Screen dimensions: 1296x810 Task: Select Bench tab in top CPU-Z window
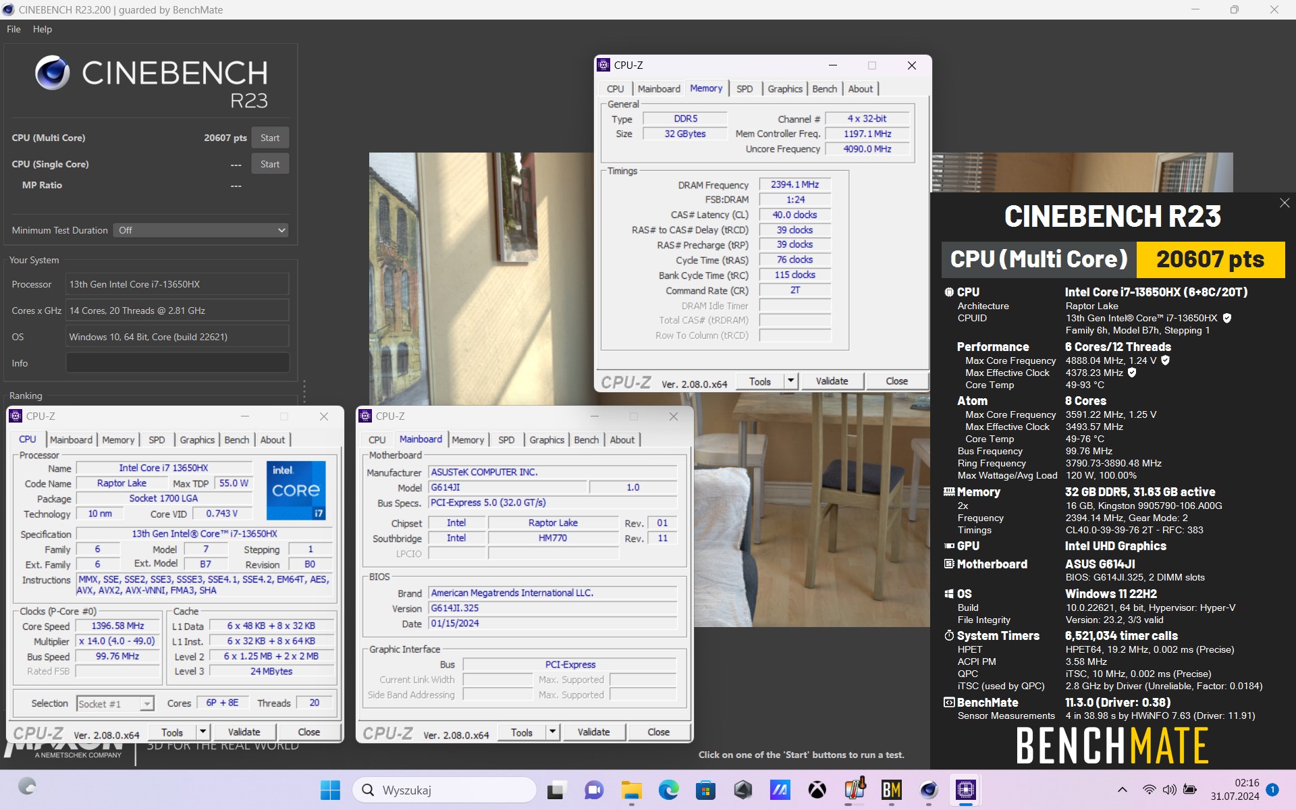point(824,88)
